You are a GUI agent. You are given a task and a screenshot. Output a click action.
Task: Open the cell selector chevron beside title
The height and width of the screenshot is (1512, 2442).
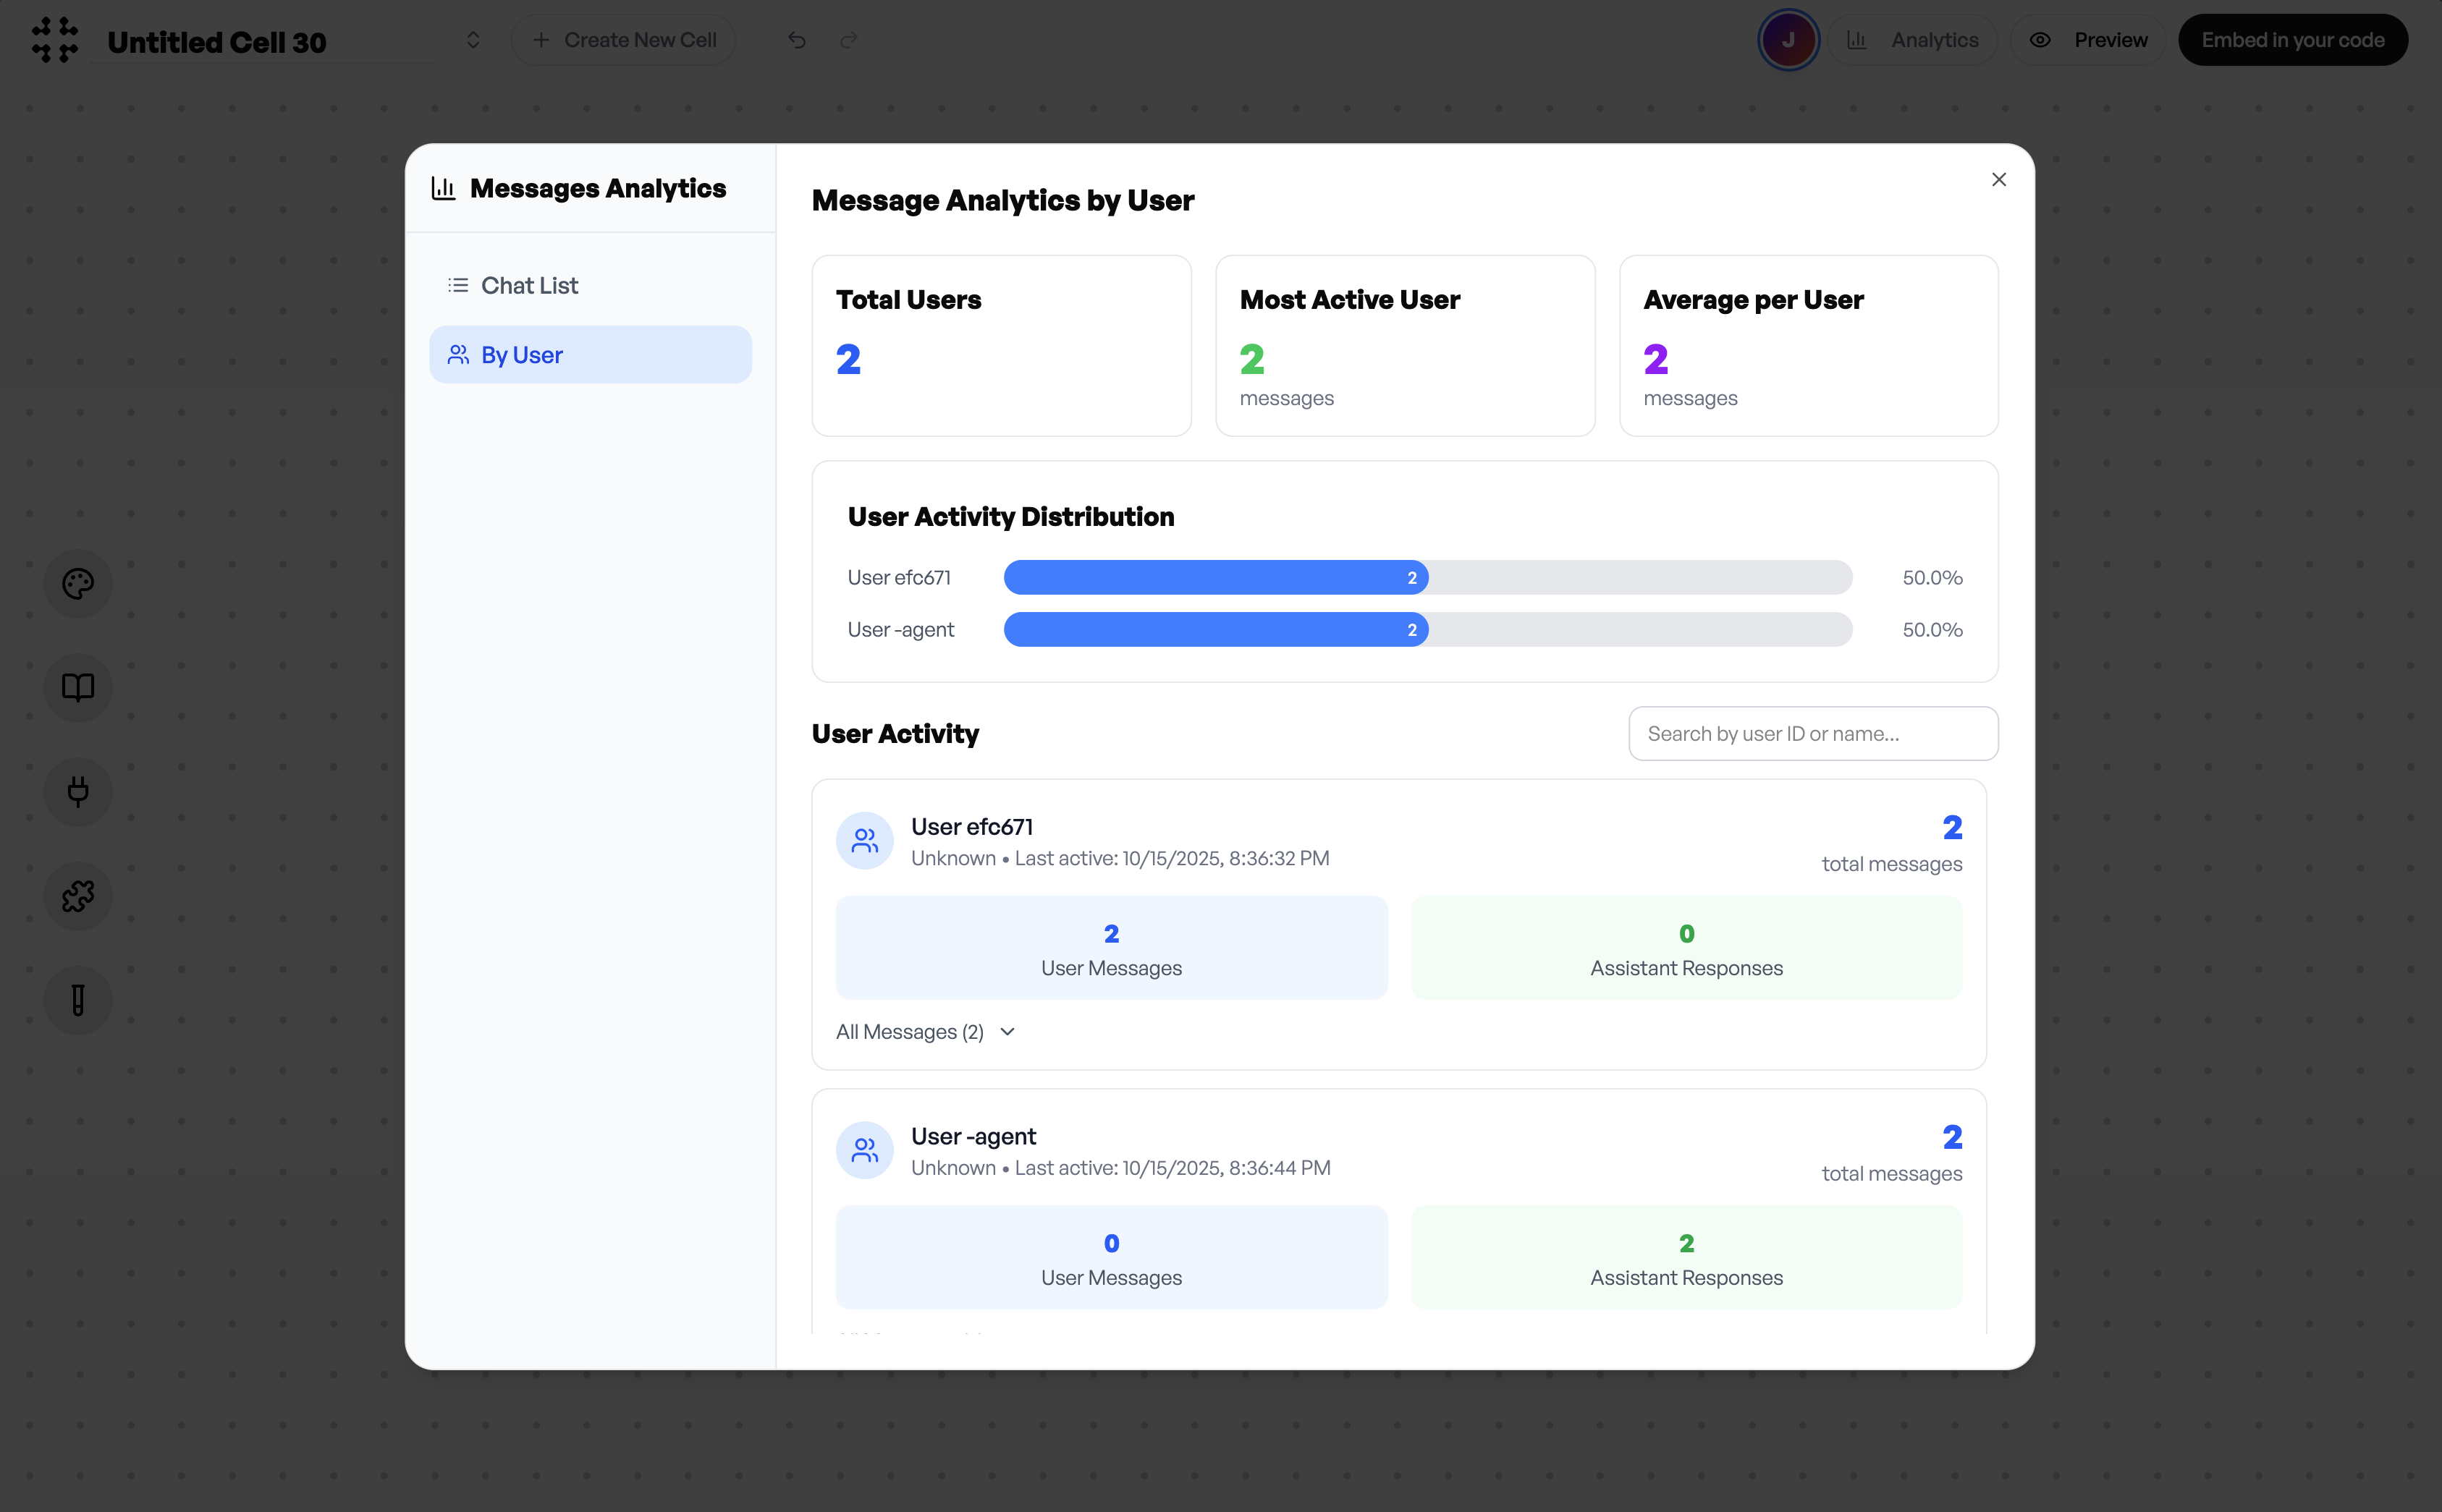point(473,40)
